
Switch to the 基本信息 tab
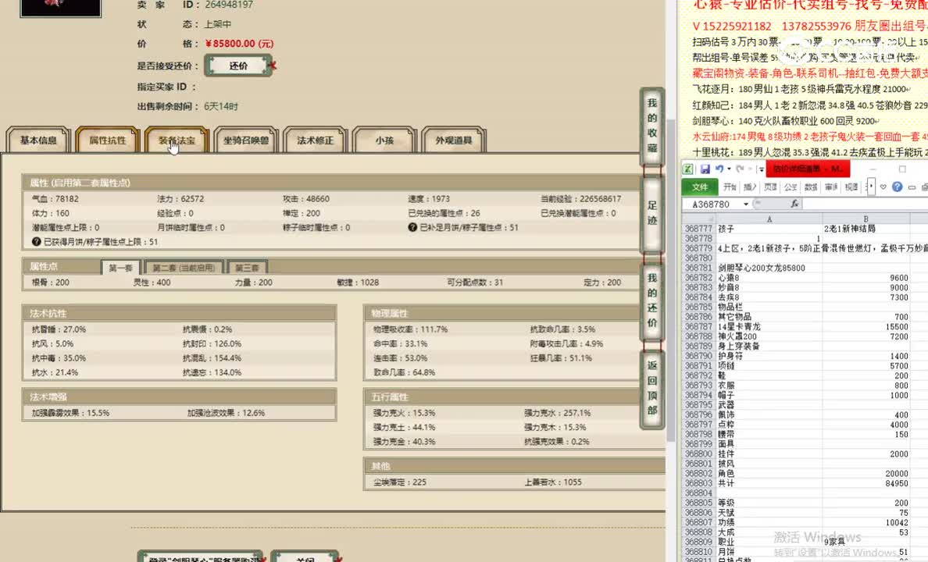(x=37, y=140)
